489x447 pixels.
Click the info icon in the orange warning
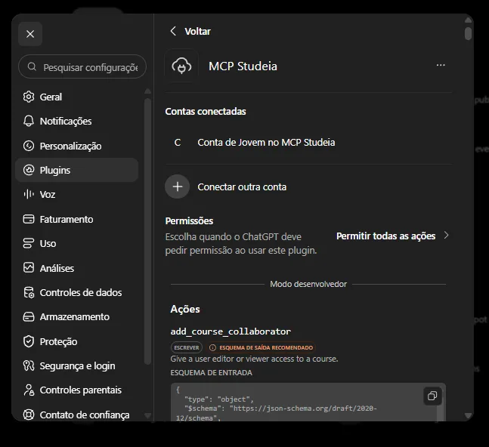212,347
